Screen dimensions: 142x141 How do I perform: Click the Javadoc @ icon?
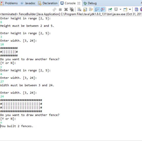[x=22, y=3]
